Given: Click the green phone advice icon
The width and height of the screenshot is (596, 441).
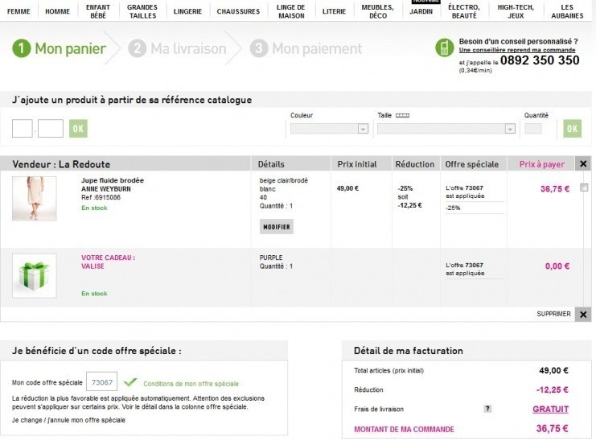Looking at the screenshot, I should [444, 48].
